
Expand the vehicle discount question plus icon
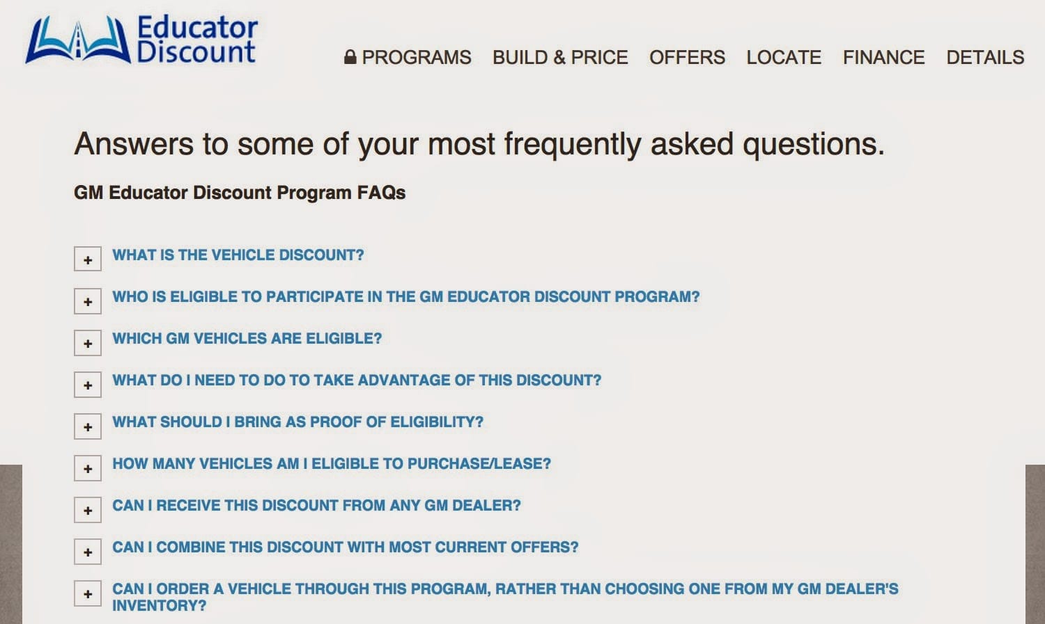[x=88, y=259]
